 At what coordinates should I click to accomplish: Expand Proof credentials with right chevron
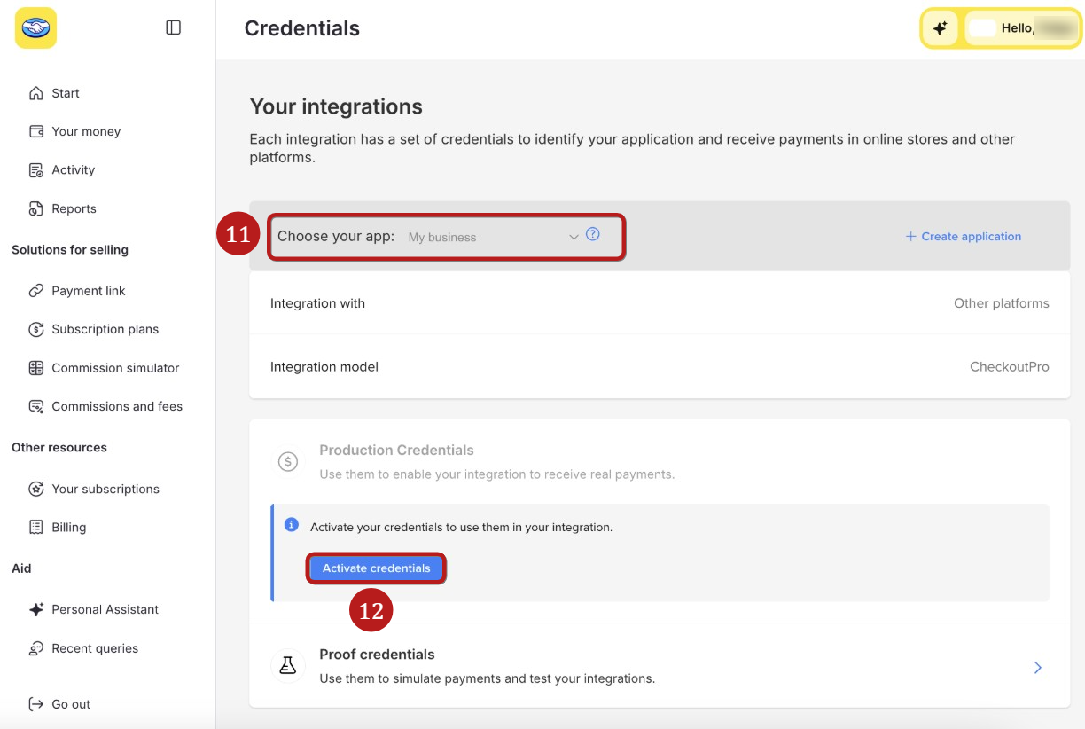pyautogui.click(x=1037, y=667)
